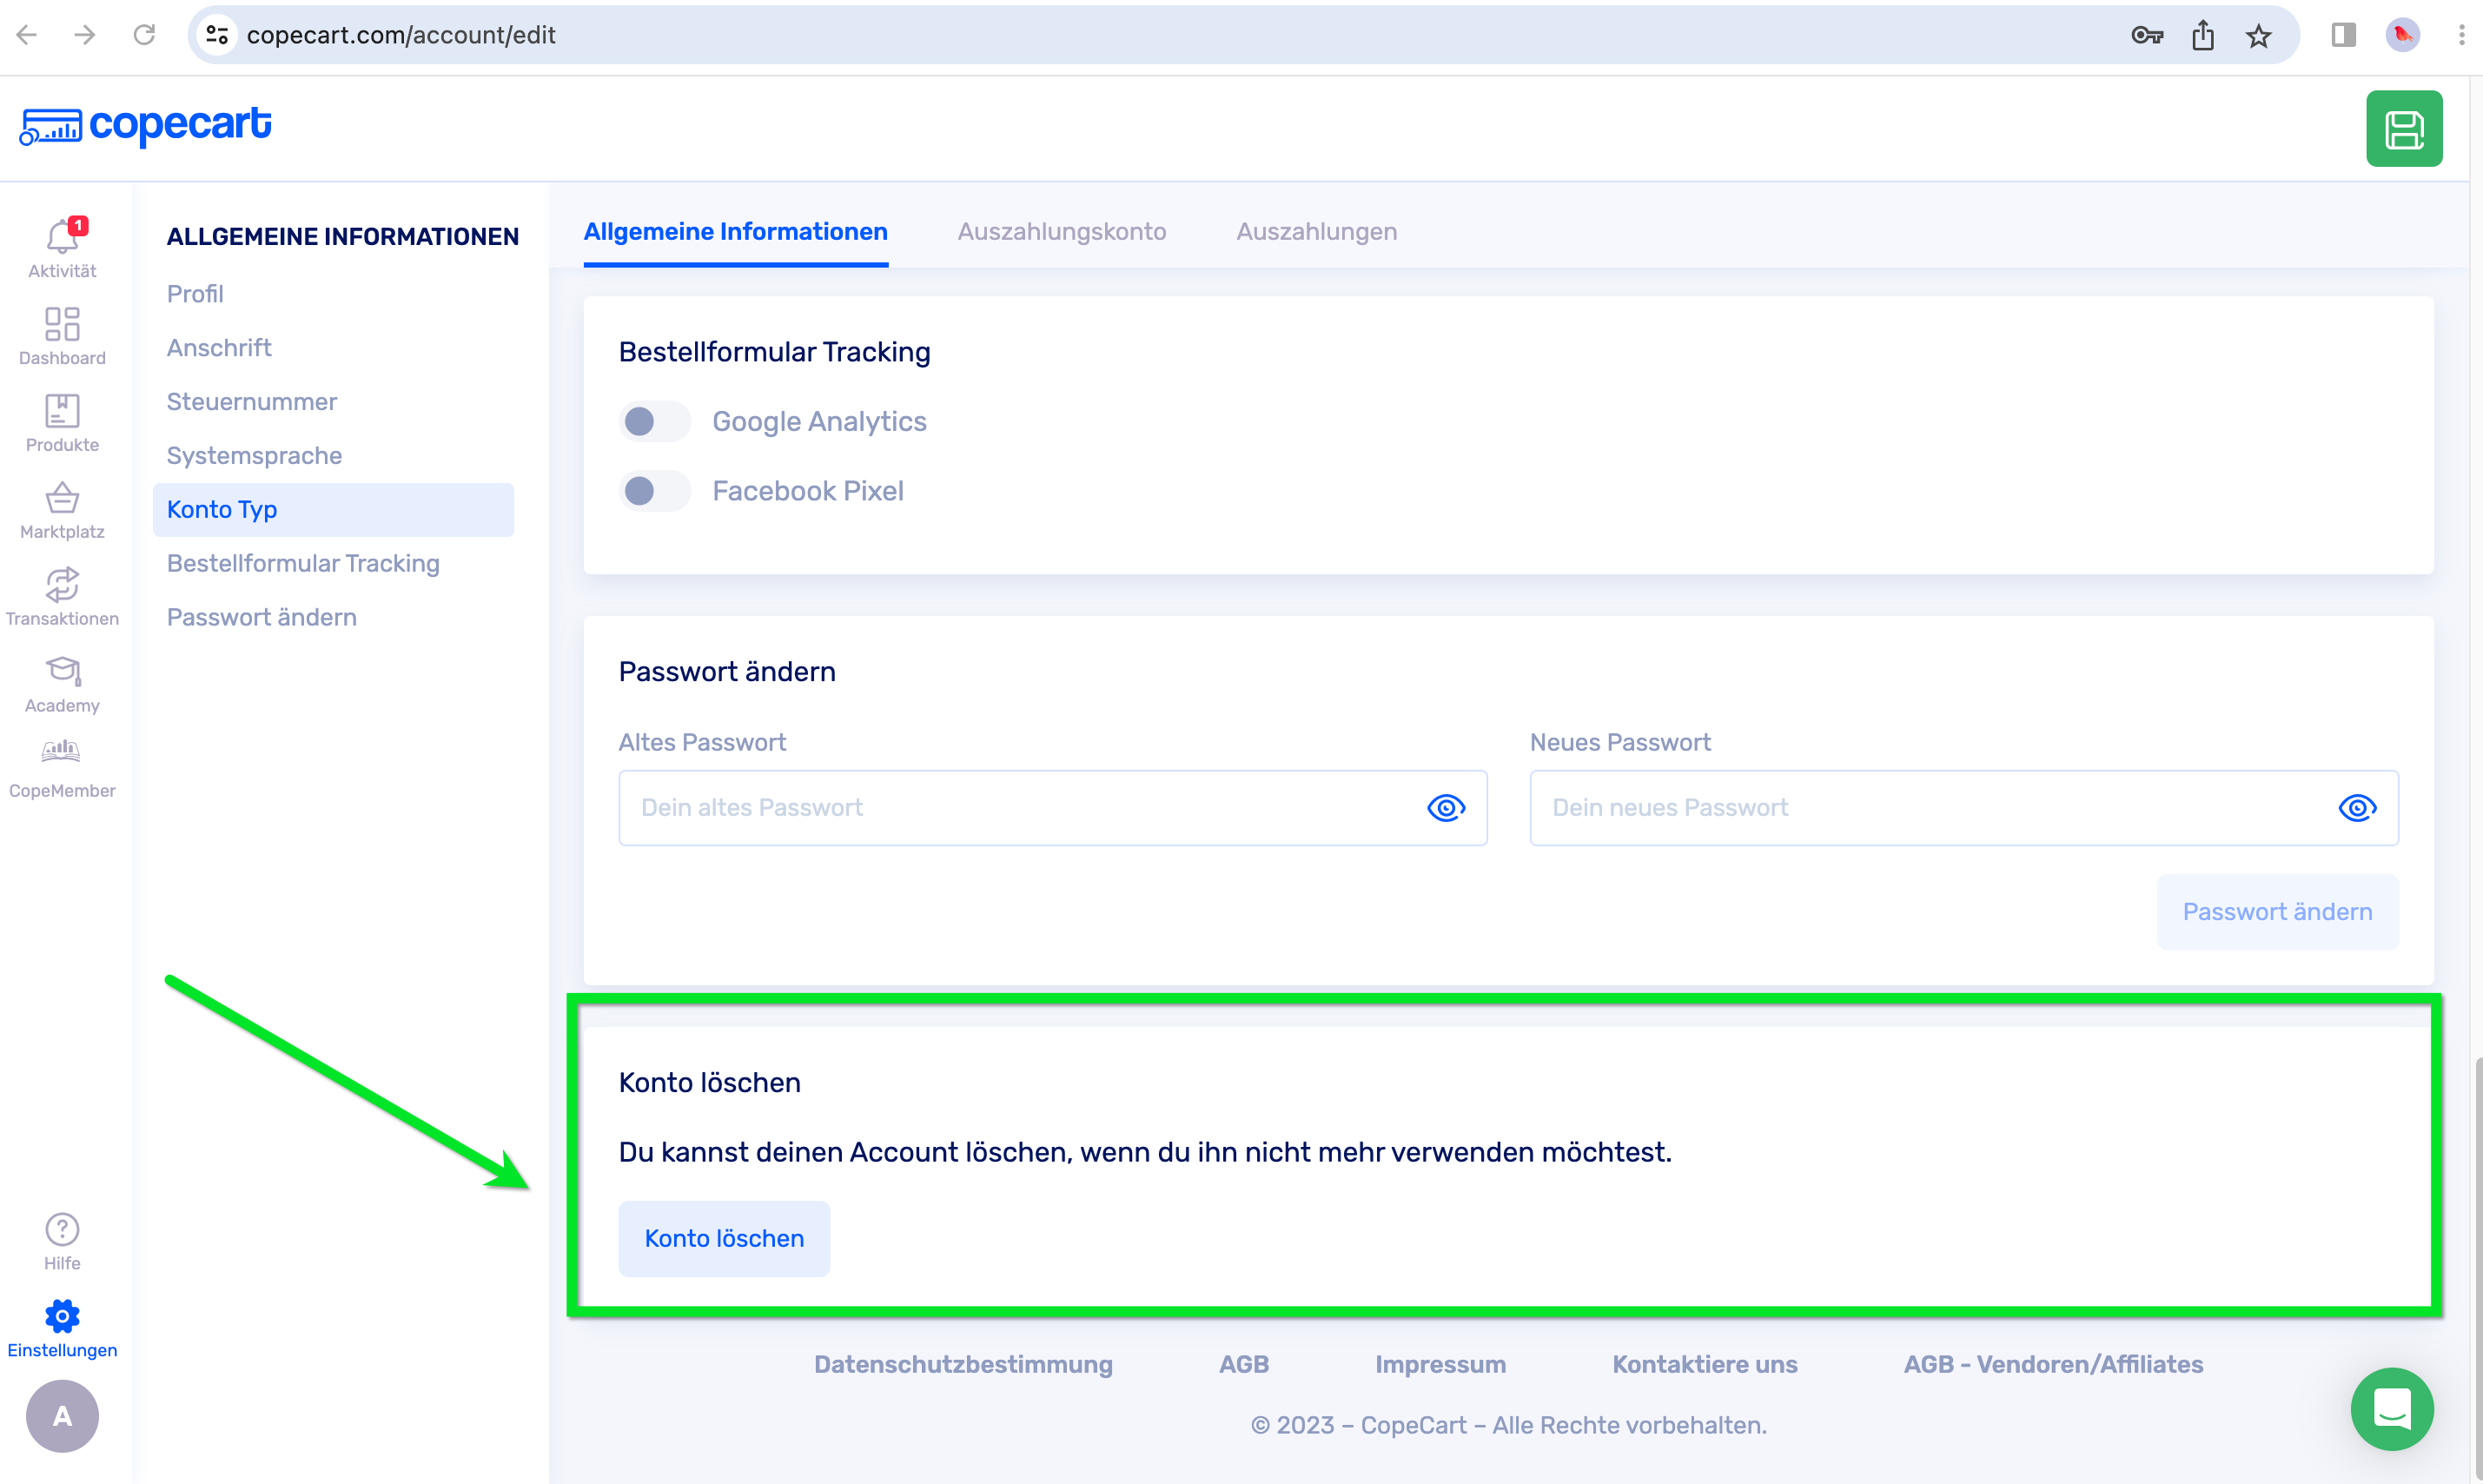Viewport: 2483px width, 1484px height.
Task: Click the Dein altes Passwort field
Action: [x=1020, y=808]
